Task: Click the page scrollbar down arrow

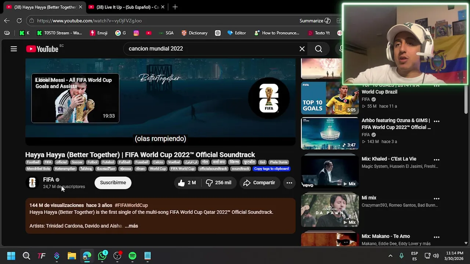Action: [x=466, y=243]
